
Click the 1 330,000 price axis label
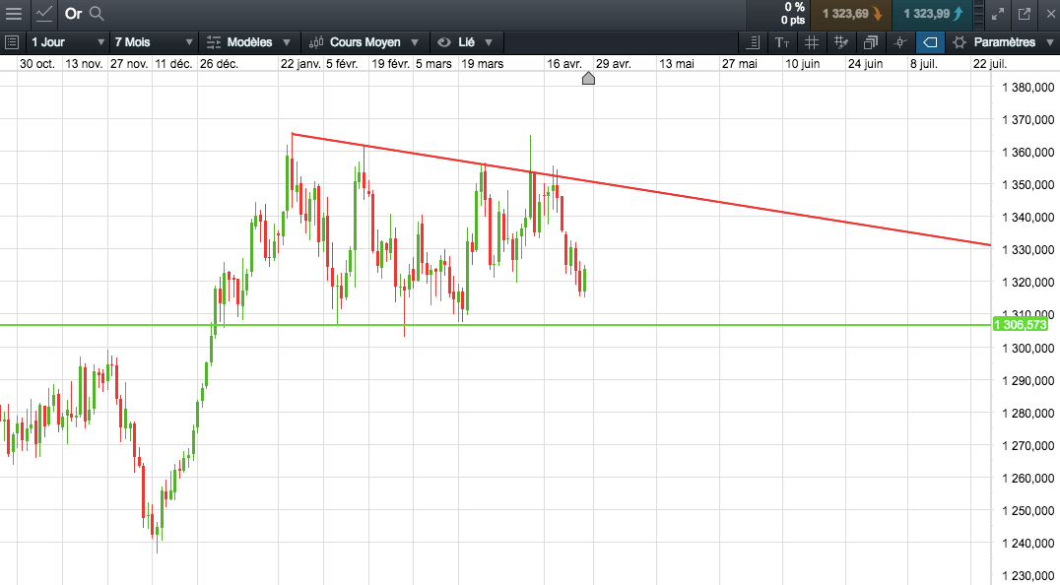tap(1027, 250)
